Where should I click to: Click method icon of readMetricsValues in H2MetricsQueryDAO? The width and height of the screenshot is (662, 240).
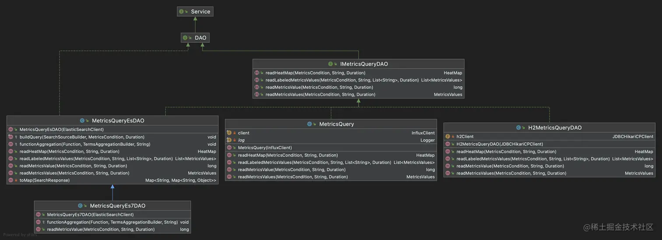447,173
